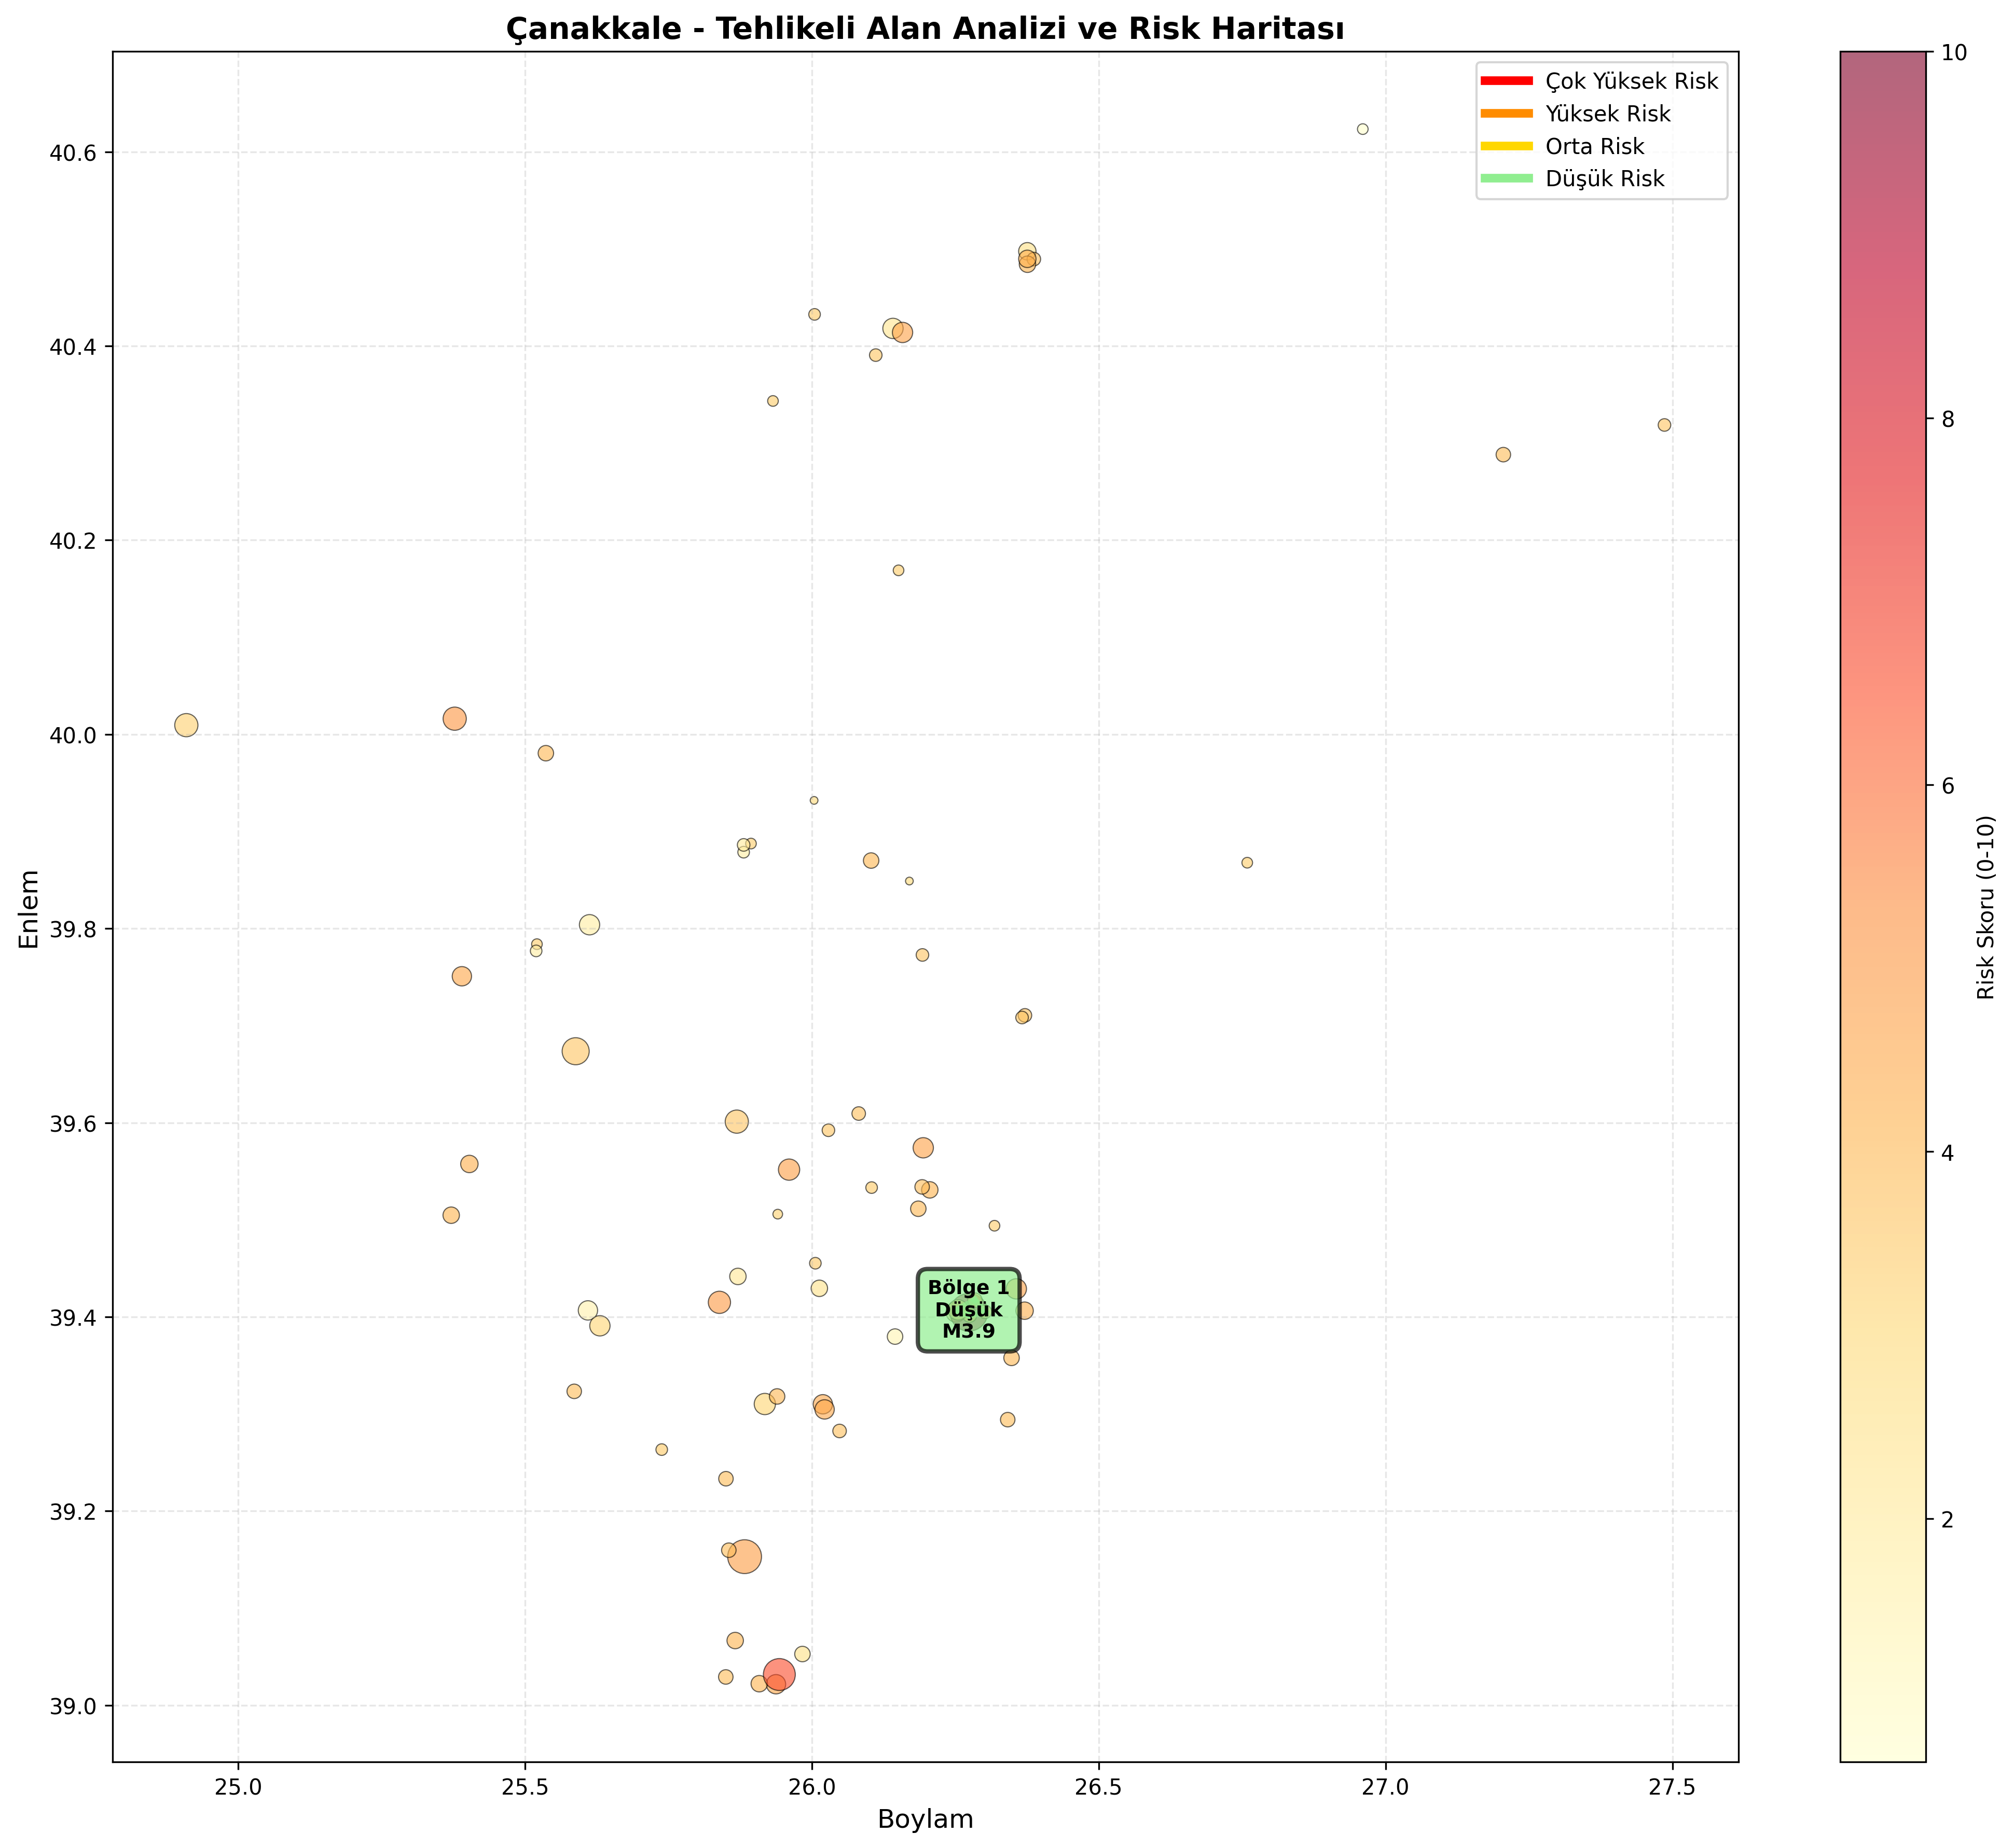Click the Risk Skoru gradient colorbar
The height and width of the screenshot is (1848, 2014).
coord(1882,907)
